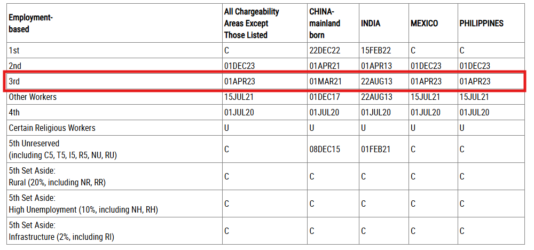
Task: Click the 22DEC22 date in the 1st row
Action: (325, 51)
